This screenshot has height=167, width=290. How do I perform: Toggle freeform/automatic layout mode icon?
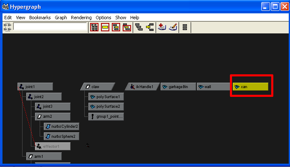[x=185, y=27]
